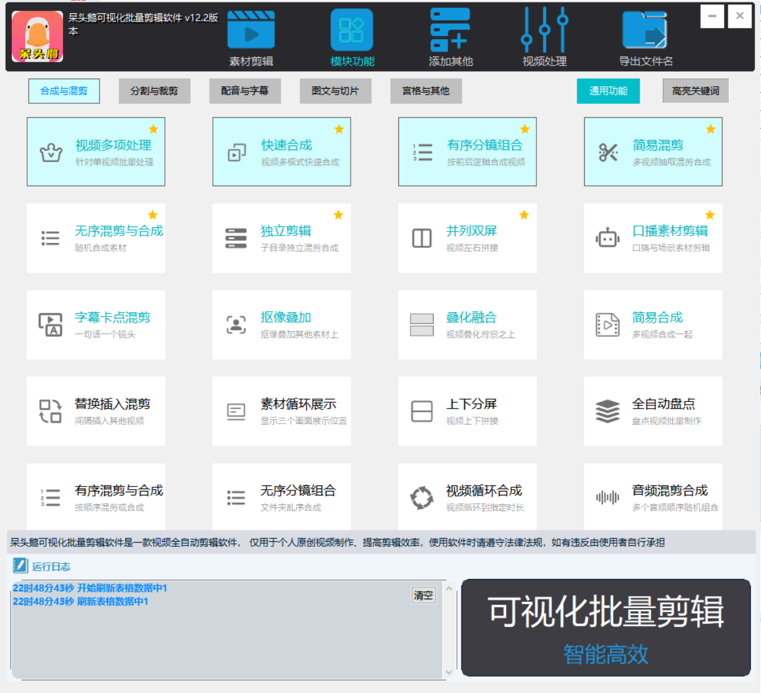Open the 添加其他 icon in top bar

pyautogui.click(x=449, y=29)
